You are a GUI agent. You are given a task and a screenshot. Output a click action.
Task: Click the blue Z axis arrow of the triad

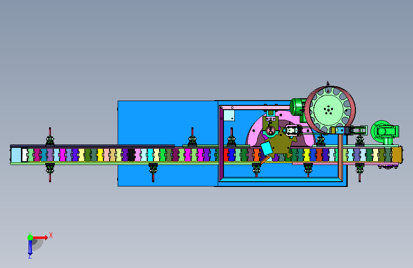(30, 248)
